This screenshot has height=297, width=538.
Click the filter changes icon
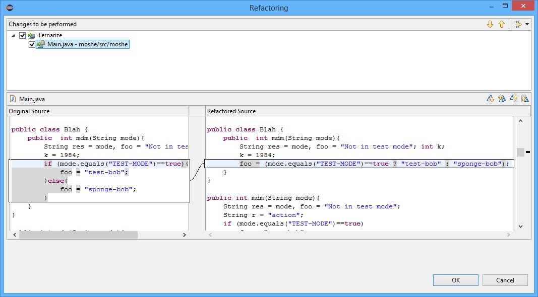(x=517, y=24)
